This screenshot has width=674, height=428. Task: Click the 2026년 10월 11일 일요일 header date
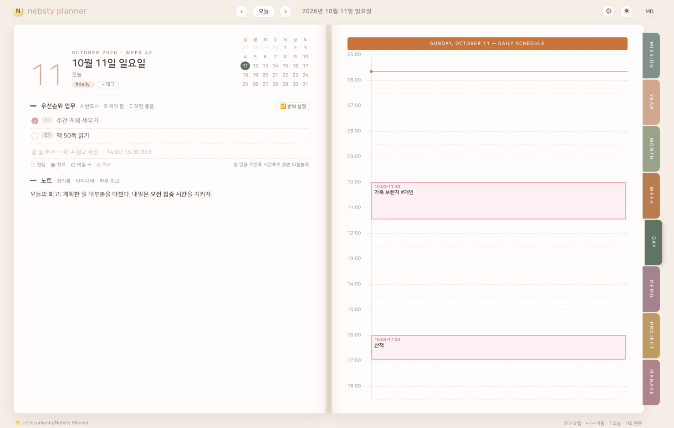pos(337,11)
